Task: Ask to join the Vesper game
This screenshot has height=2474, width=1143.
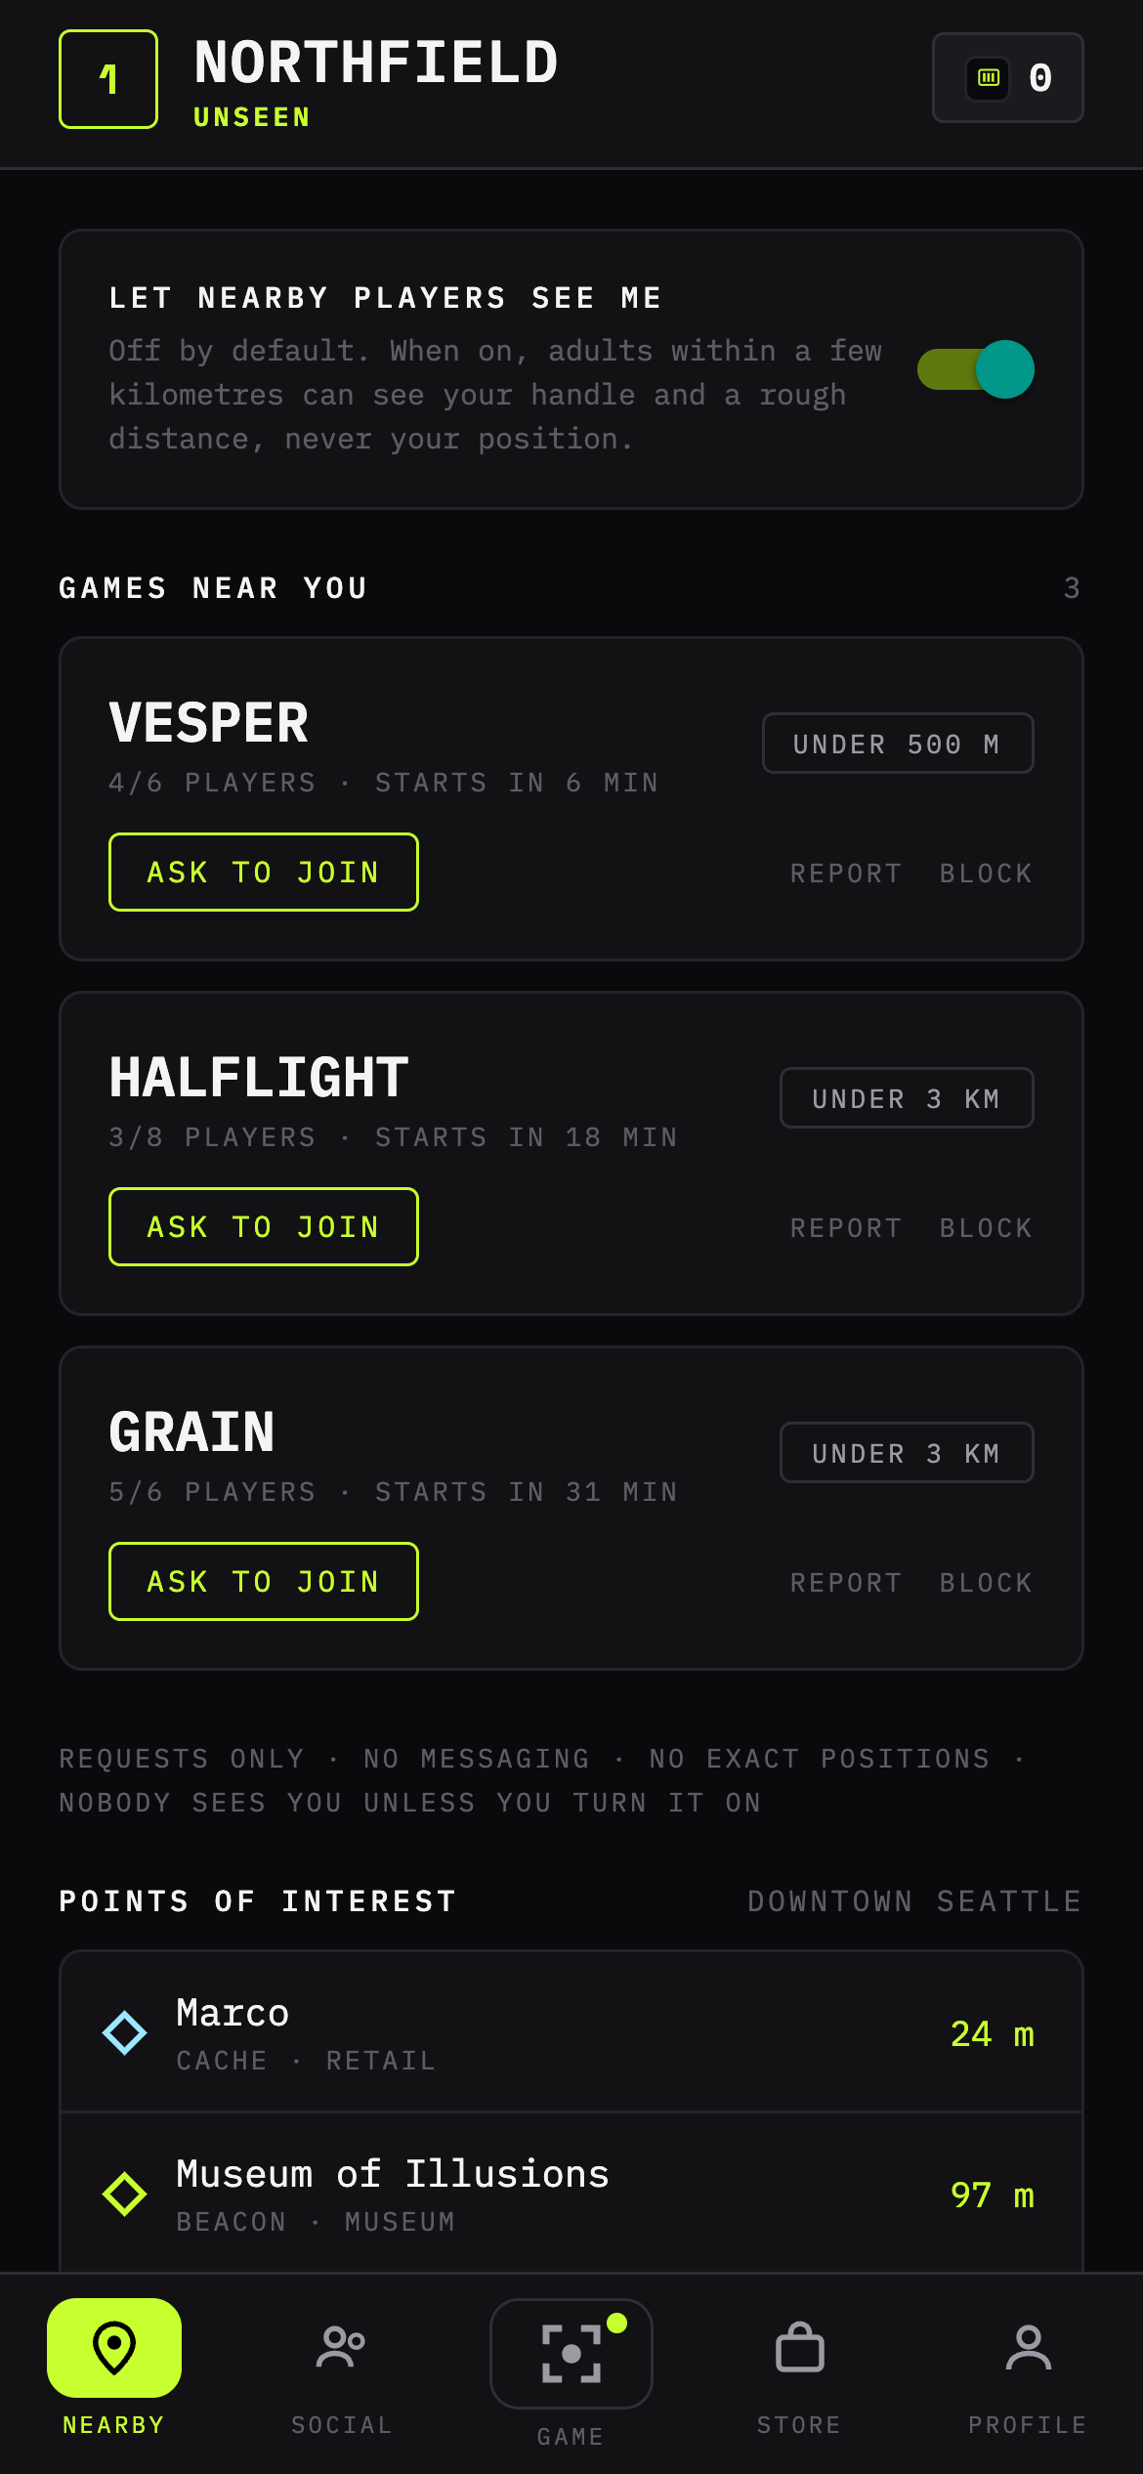Action: click(x=264, y=872)
